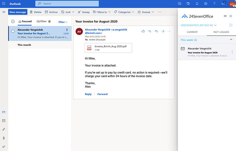Click the 24SevenOffice logout icon
The width and height of the screenshot is (236, 151).
tap(231, 25)
